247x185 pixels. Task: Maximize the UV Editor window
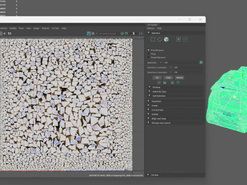[189, 20]
